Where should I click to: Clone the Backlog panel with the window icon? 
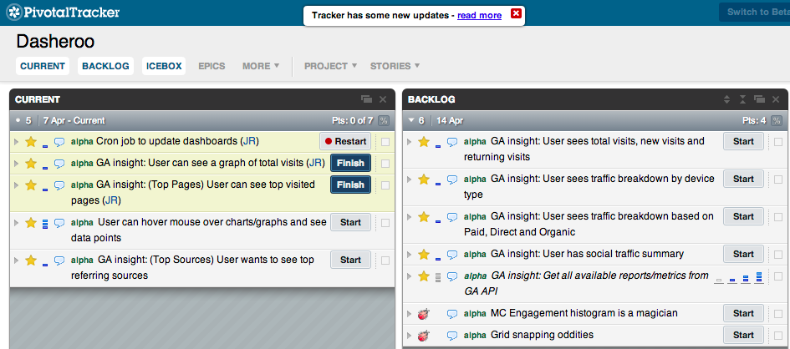point(759,99)
